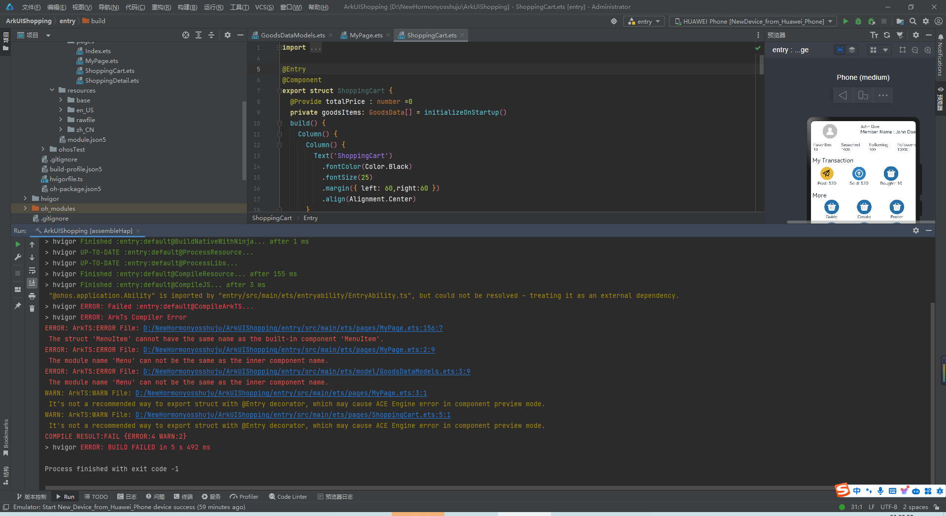Screen dimensions: 946x516
Task: Click the plug icon in previewer header
Action: (900, 35)
